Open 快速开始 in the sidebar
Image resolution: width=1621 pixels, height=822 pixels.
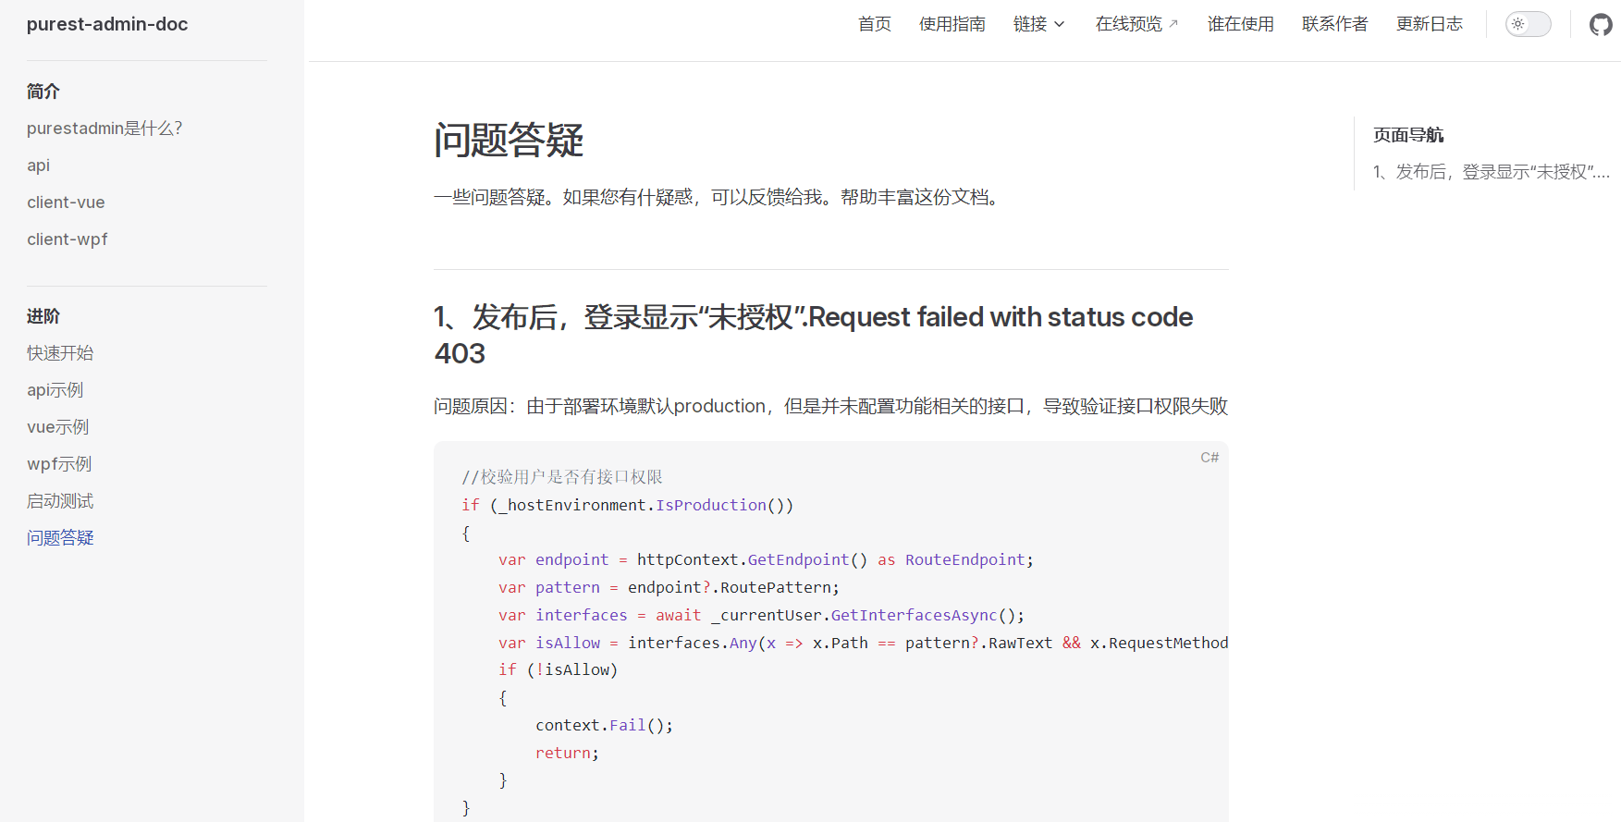[x=60, y=353]
